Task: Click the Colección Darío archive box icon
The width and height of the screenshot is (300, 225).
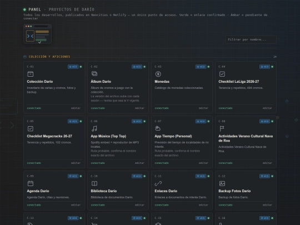Action: (30, 74)
